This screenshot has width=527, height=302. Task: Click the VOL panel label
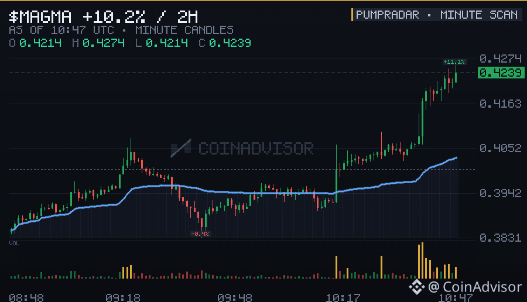[x=14, y=243]
